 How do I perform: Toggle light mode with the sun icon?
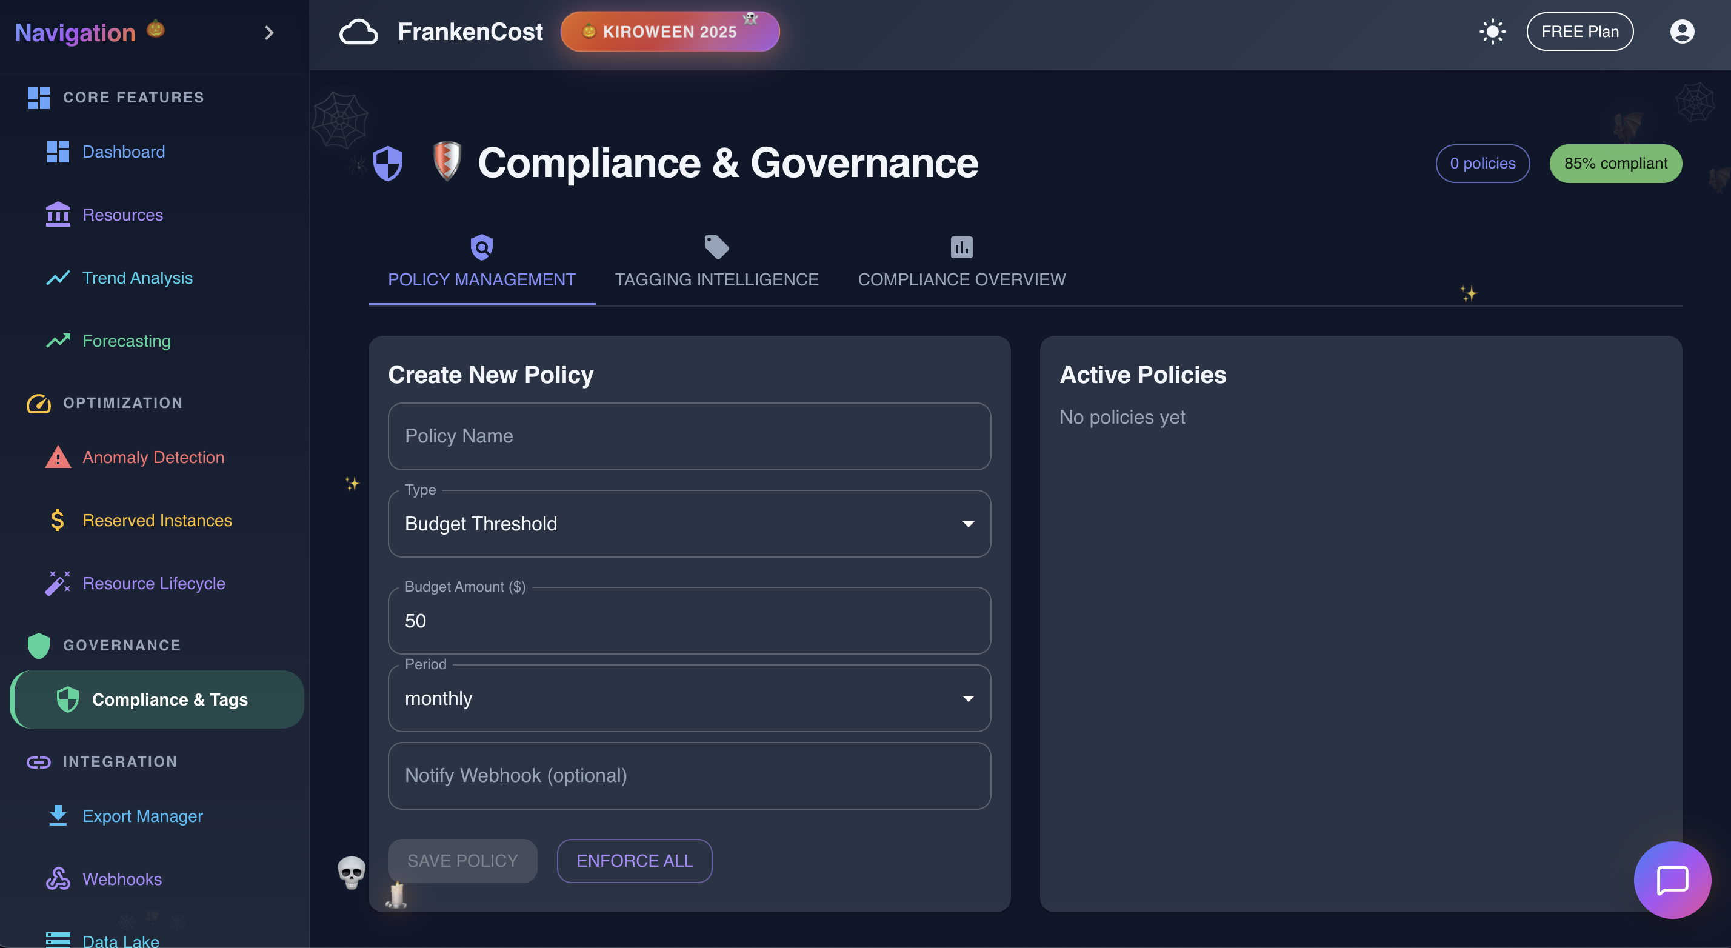click(x=1492, y=32)
